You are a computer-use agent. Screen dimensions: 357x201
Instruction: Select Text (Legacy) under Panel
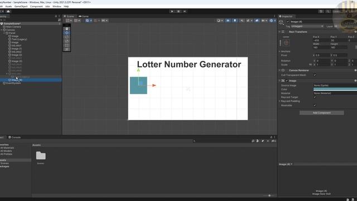pyautogui.click(x=19, y=40)
